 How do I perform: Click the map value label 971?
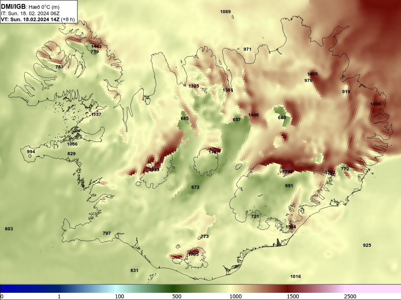click(247, 50)
